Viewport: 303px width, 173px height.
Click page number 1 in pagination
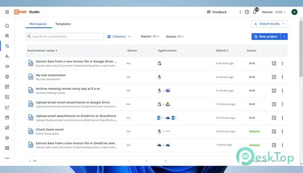146,160
